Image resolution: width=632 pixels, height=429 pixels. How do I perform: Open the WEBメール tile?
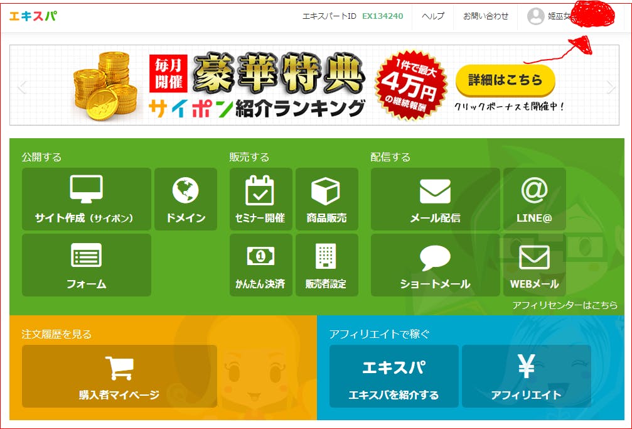click(x=535, y=265)
